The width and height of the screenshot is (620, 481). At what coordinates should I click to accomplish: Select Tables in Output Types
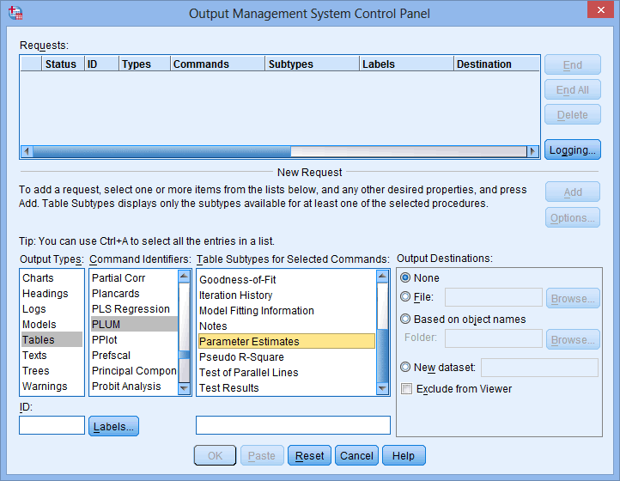52,340
